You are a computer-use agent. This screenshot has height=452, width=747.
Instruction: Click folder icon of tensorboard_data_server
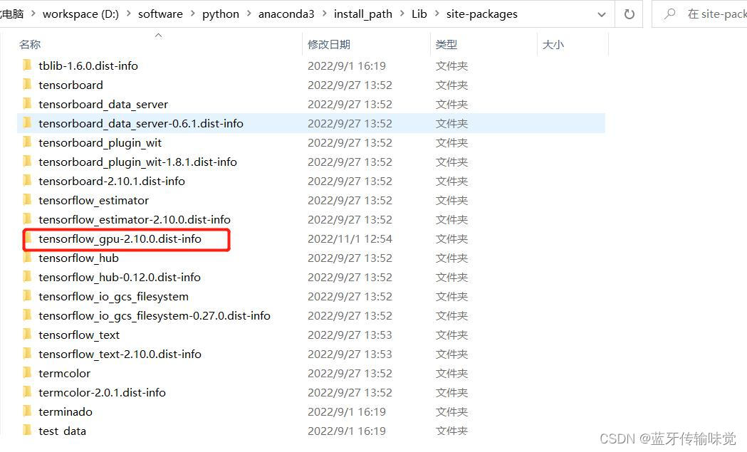[x=27, y=103]
